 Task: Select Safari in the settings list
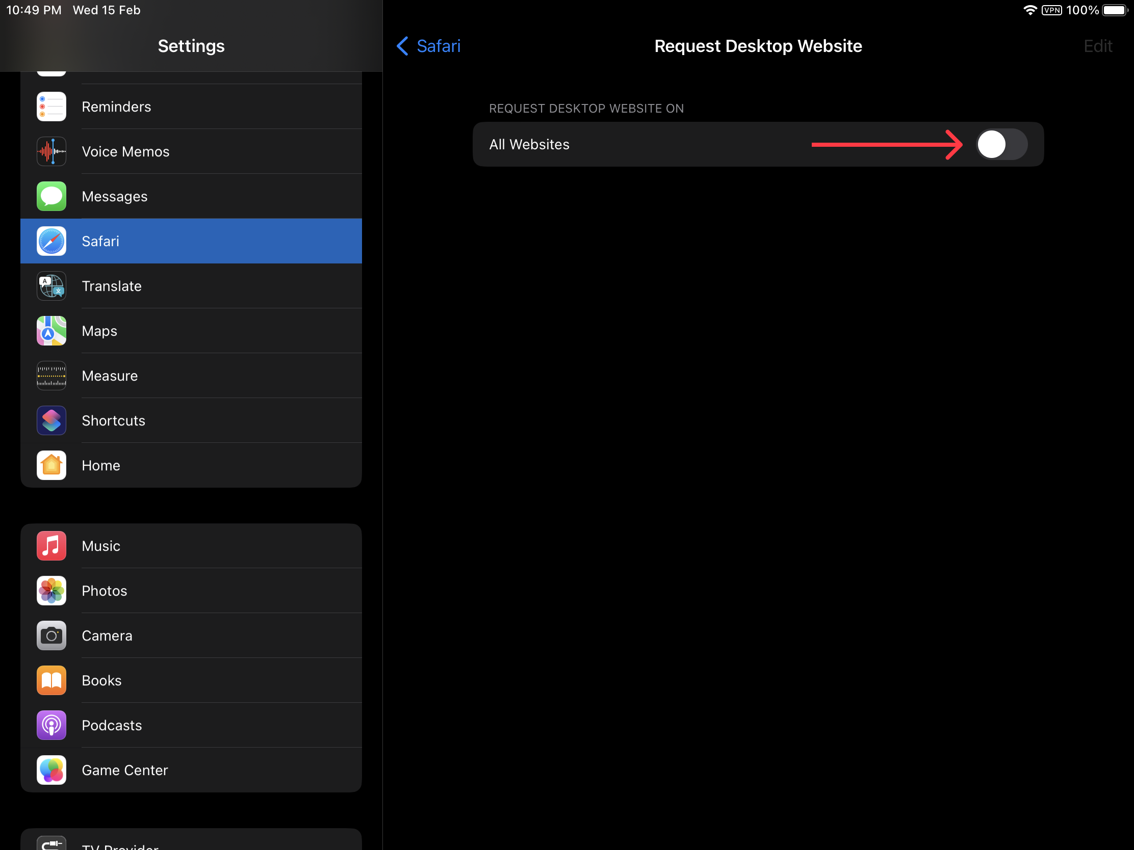coord(191,242)
